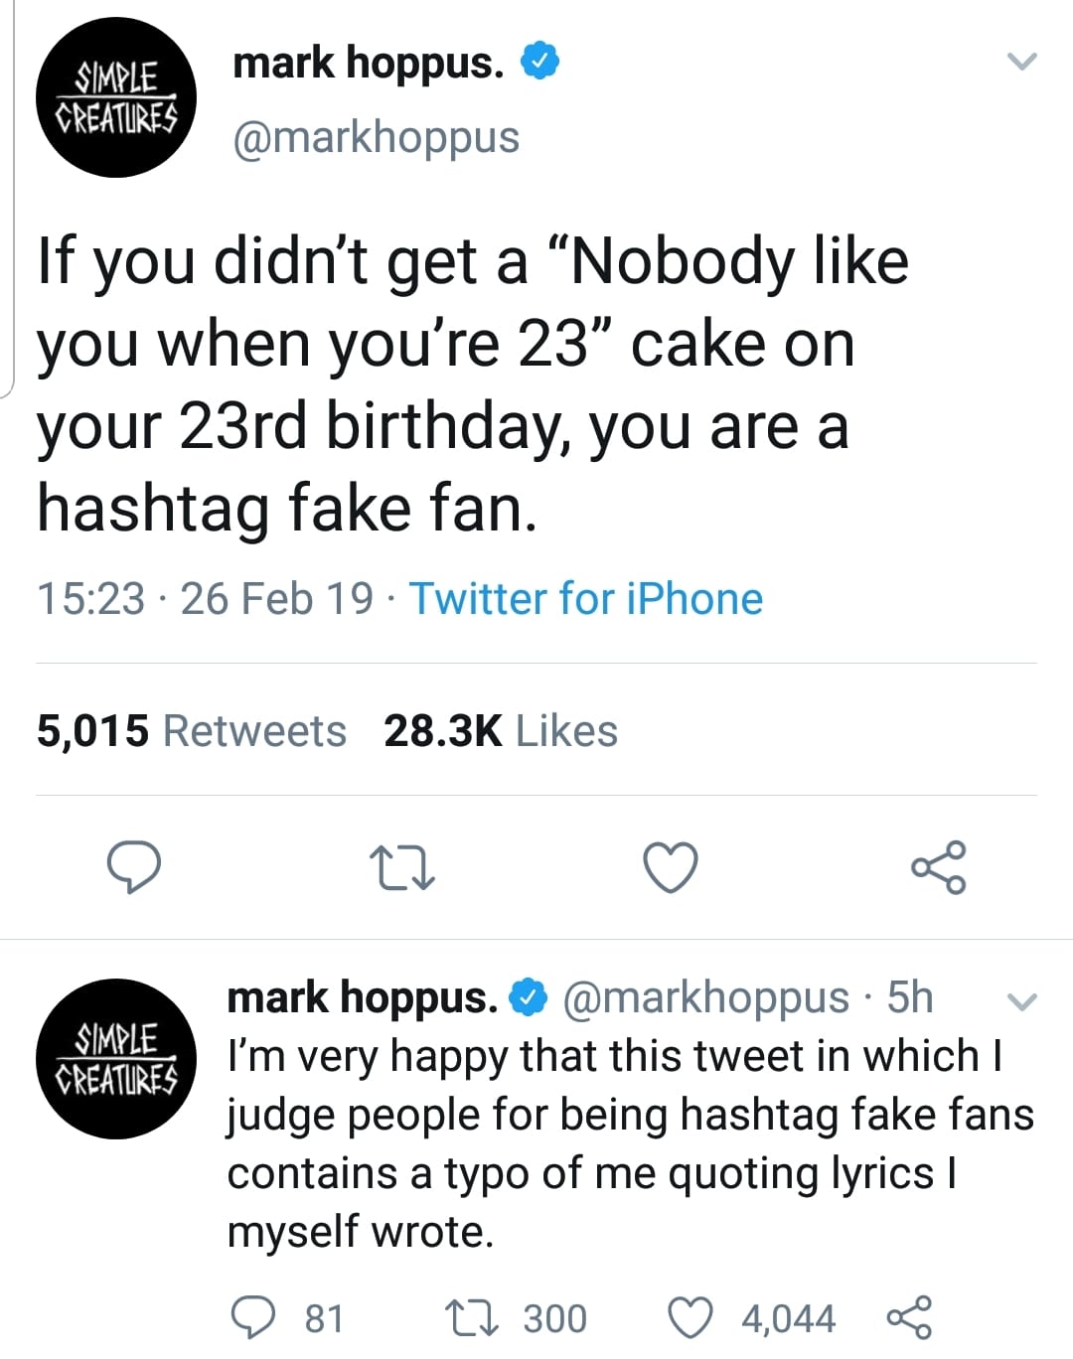Image resolution: width=1073 pixels, height=1359 pixels.
Task: Click the verified badge beside main mark hoppus
Action: [x=540, y=63]
